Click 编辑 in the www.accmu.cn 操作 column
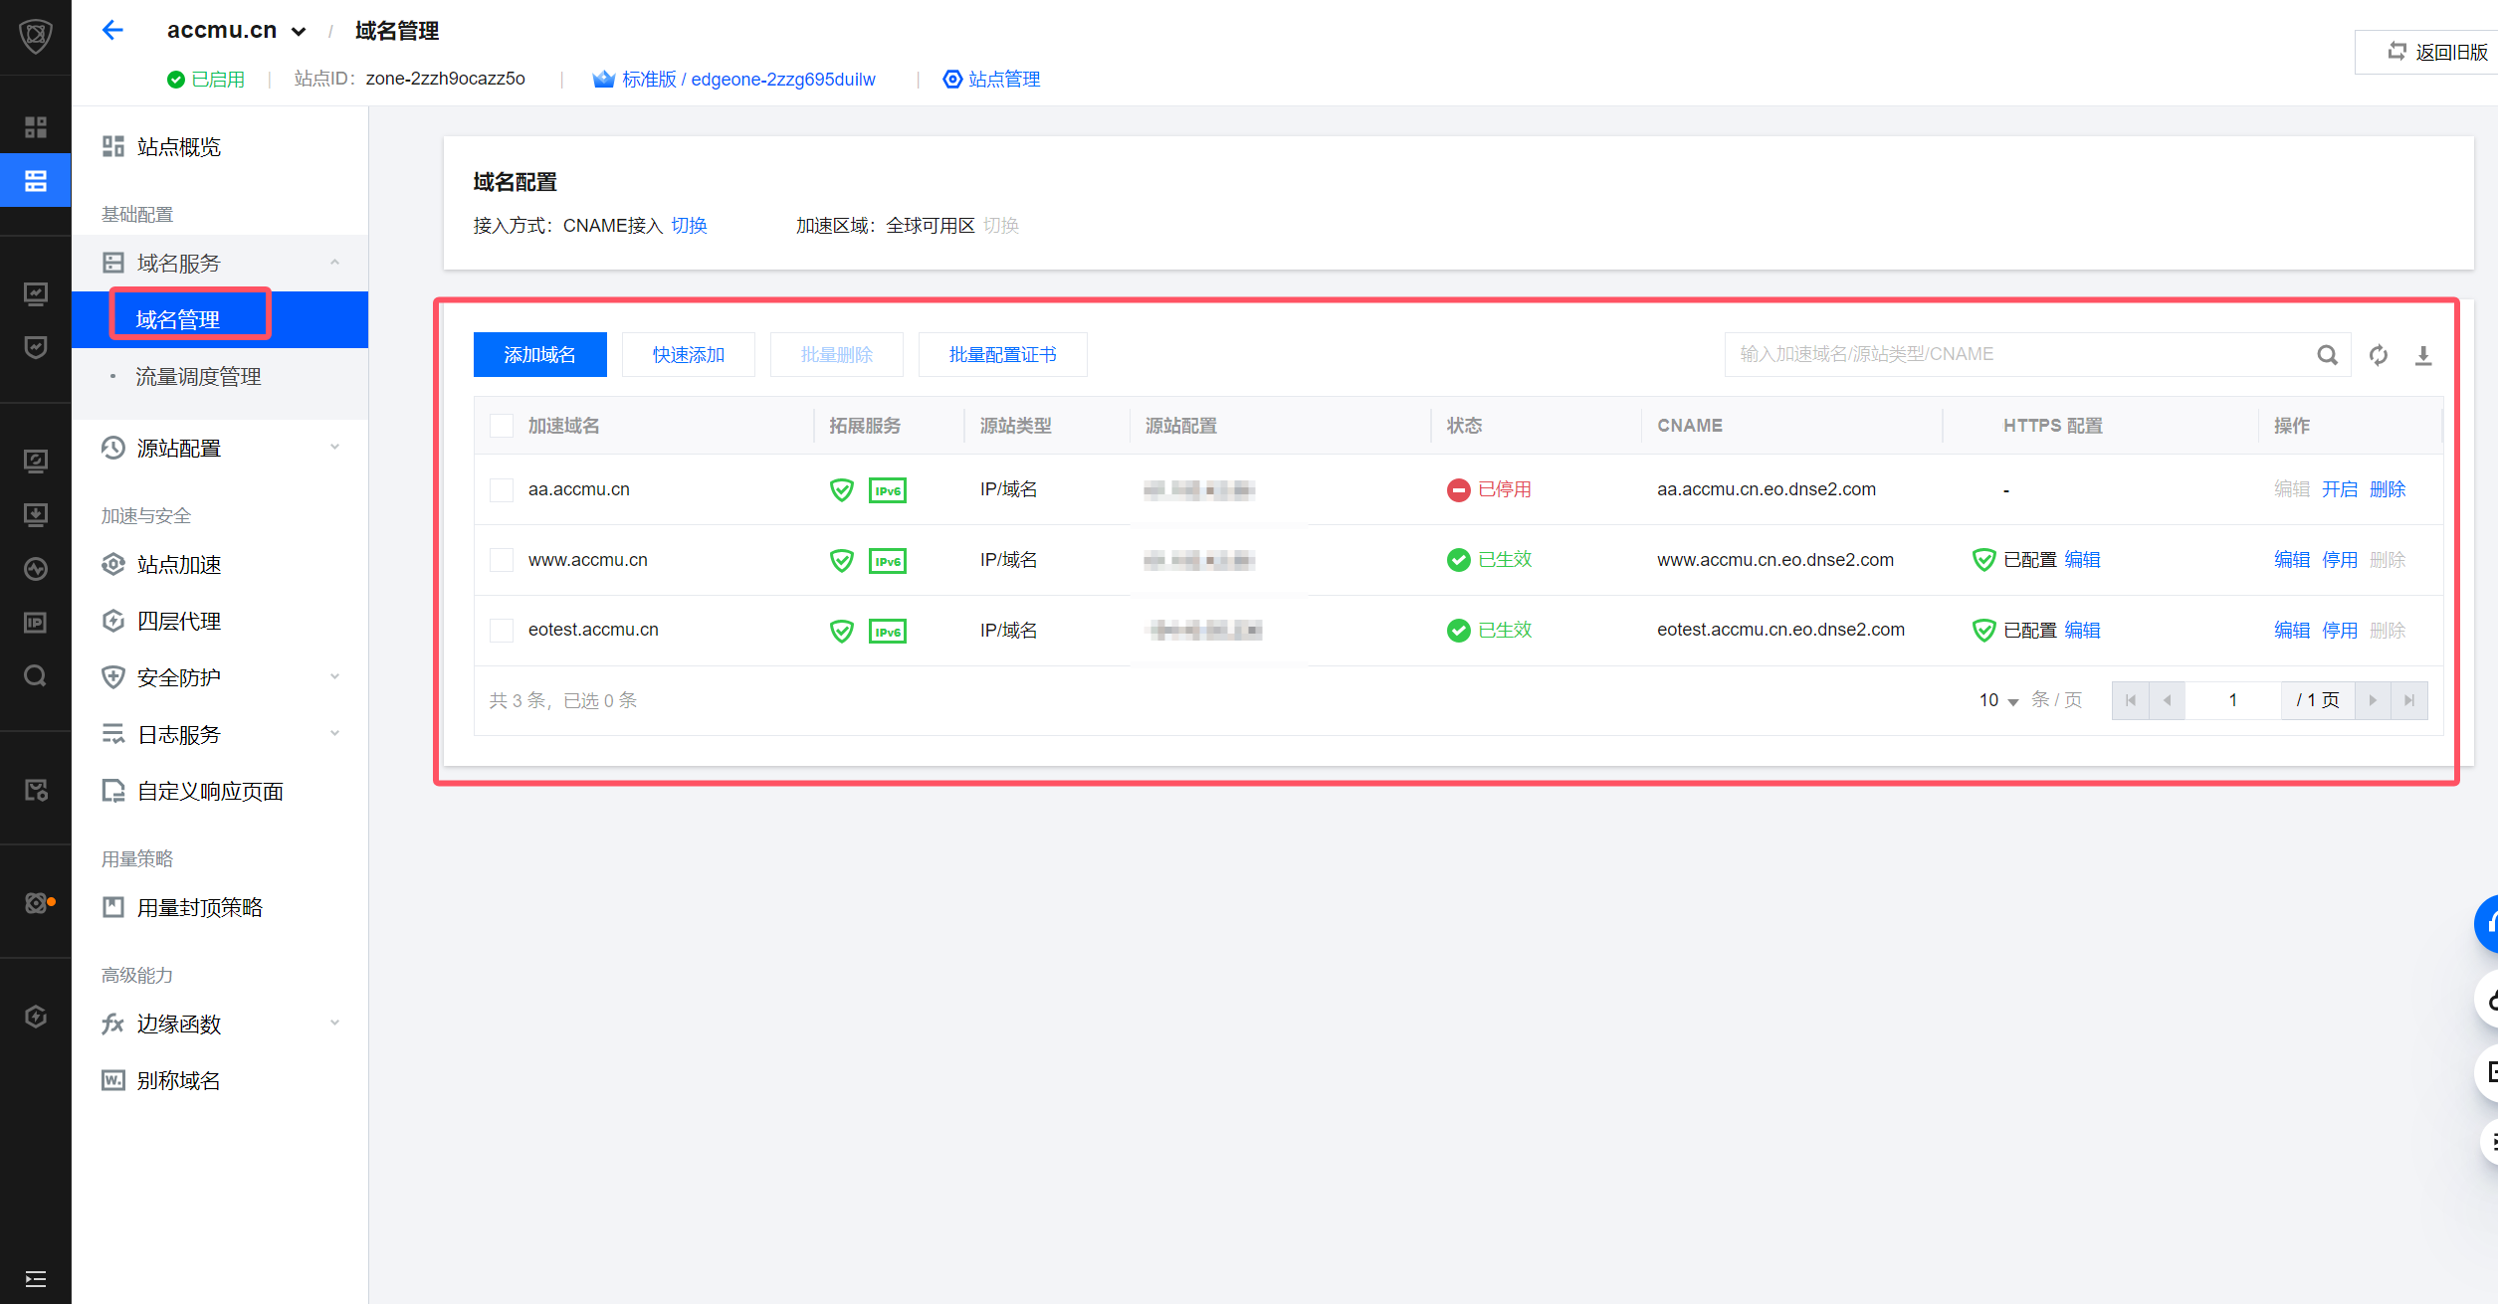Viewport: 2498px width, 1304px height. 2292,560
